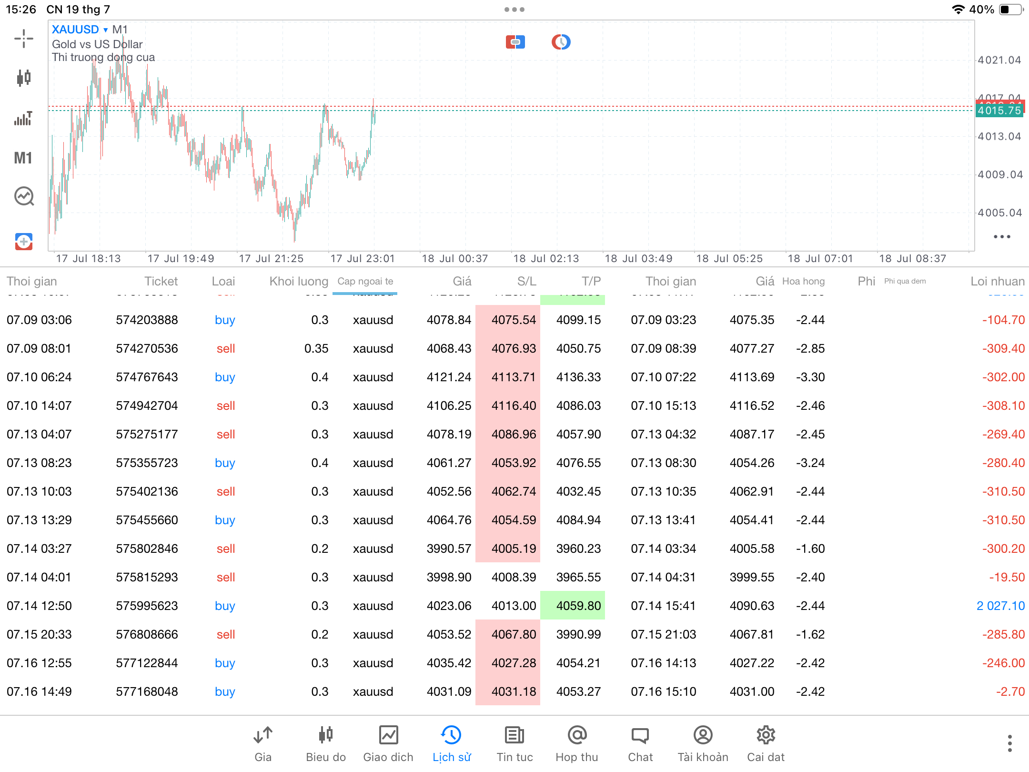Tap the red-blue link icon on chart

point(515,42)
